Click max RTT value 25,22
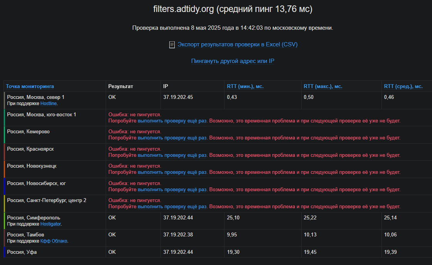Image resolution: width=432 pixels, height=265 pixels. [x=310, y=218]
